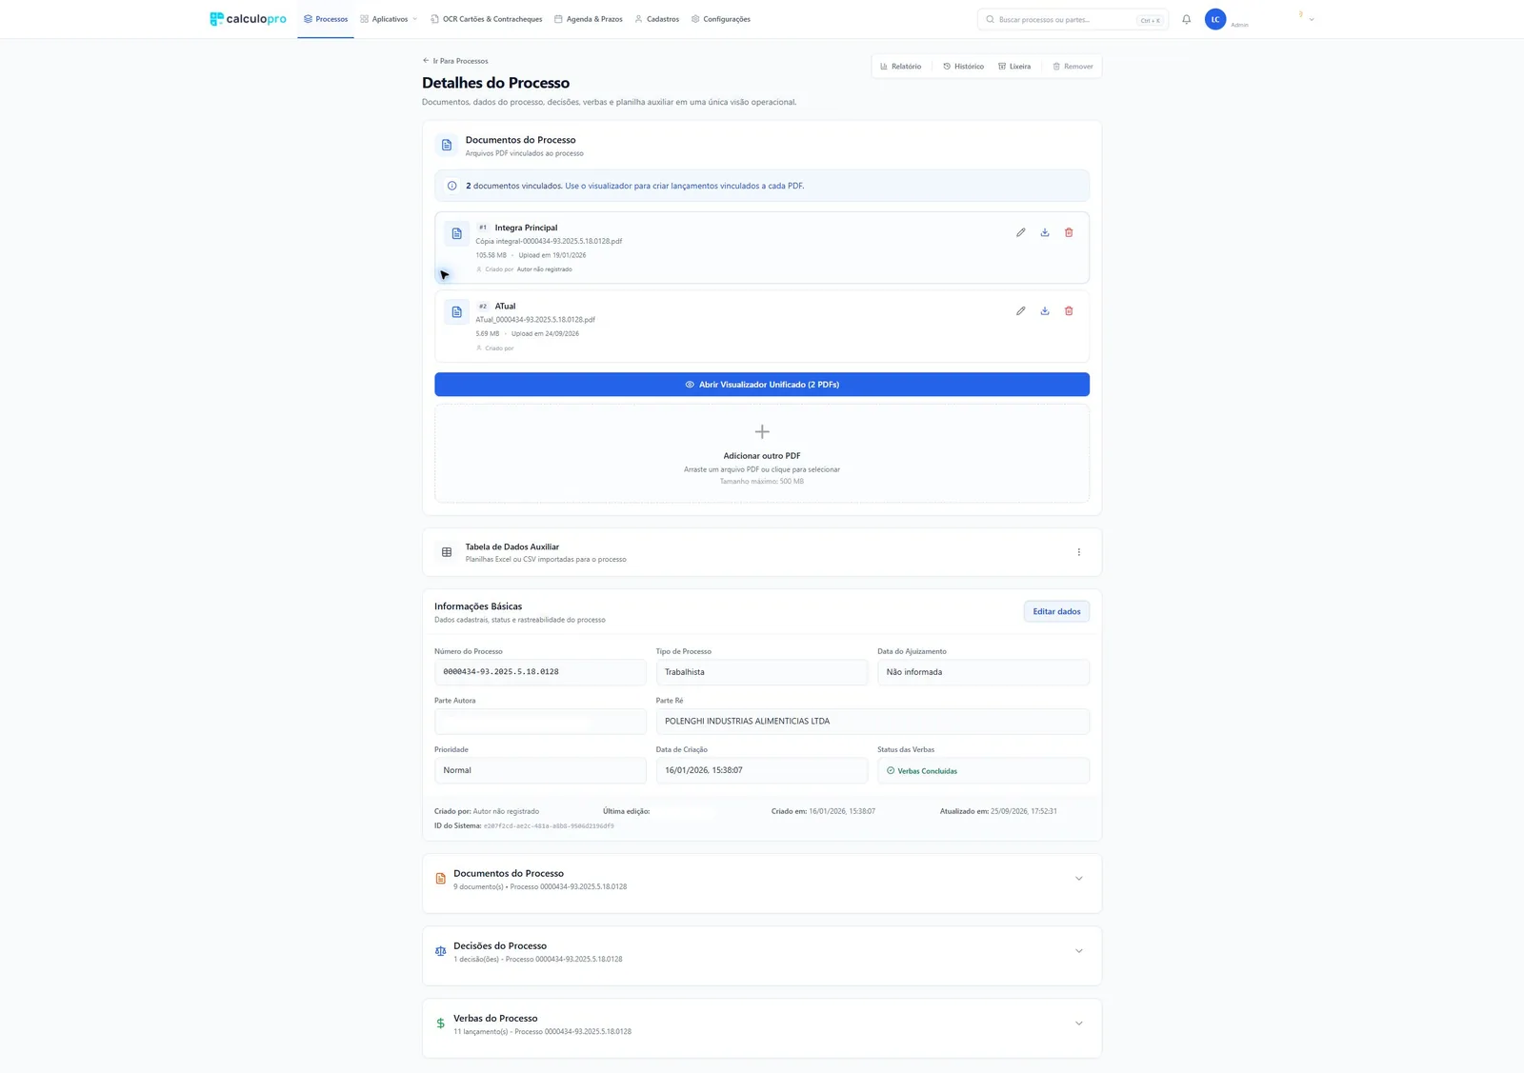The width and height of the screenshot is (1524, 1073).
Task: Click the calculopro logo
Action: (248, 19)
